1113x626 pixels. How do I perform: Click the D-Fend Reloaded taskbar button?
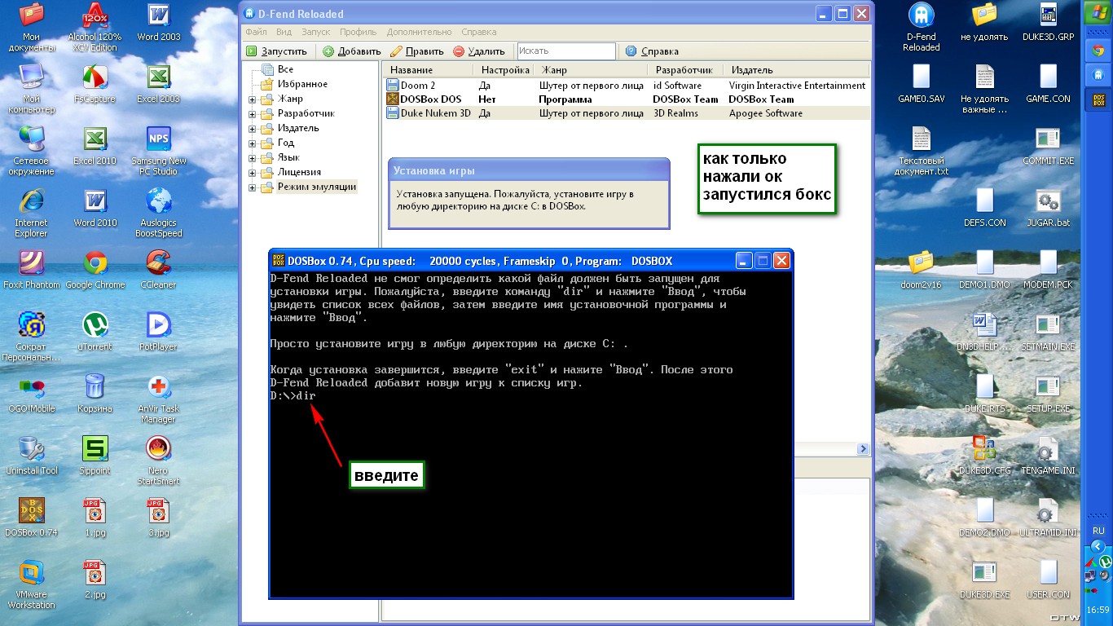pos(1098,76)
